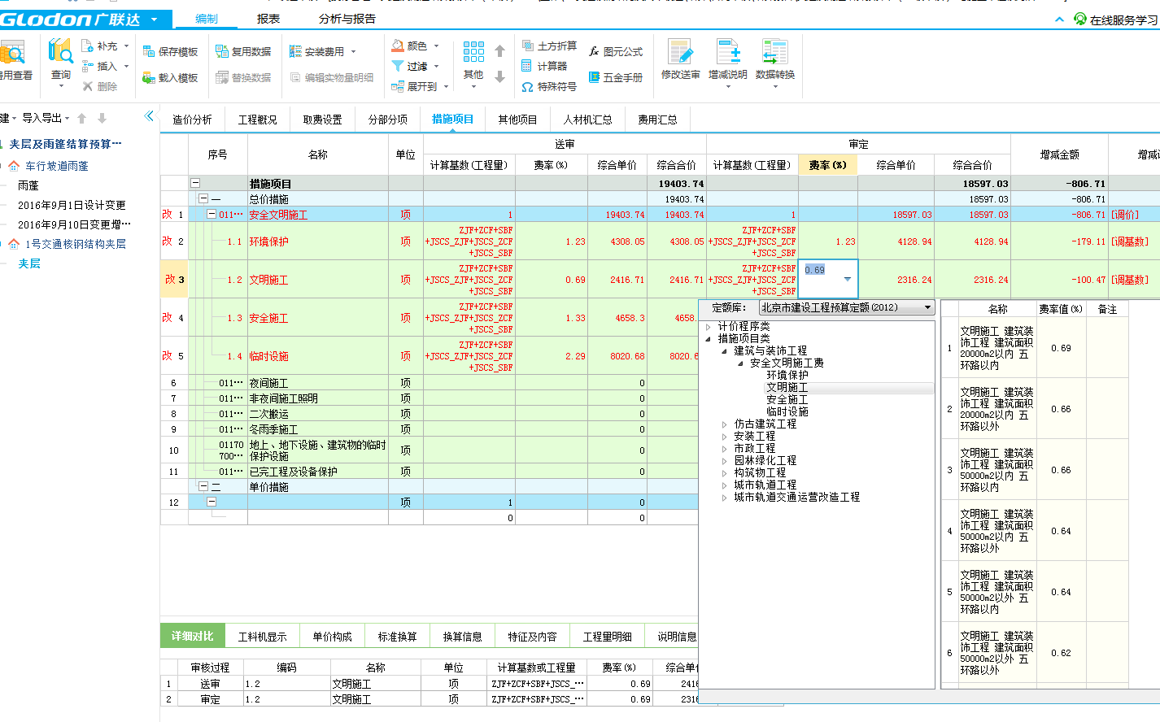
Task: Open 五金手册 hardware handbook
Action: point(615,78)
